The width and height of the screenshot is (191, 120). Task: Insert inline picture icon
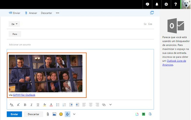[54, 114]
